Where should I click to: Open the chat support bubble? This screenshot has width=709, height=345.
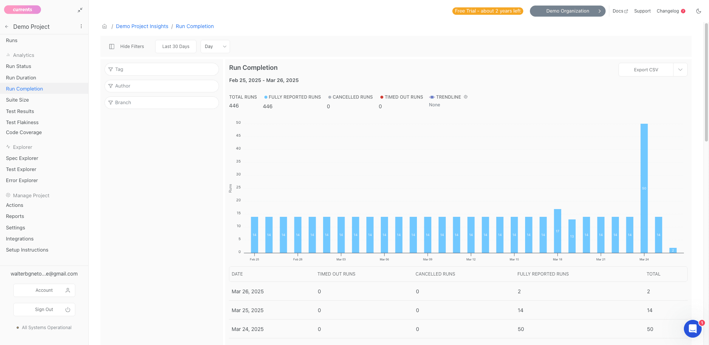(x=693, y=328)
